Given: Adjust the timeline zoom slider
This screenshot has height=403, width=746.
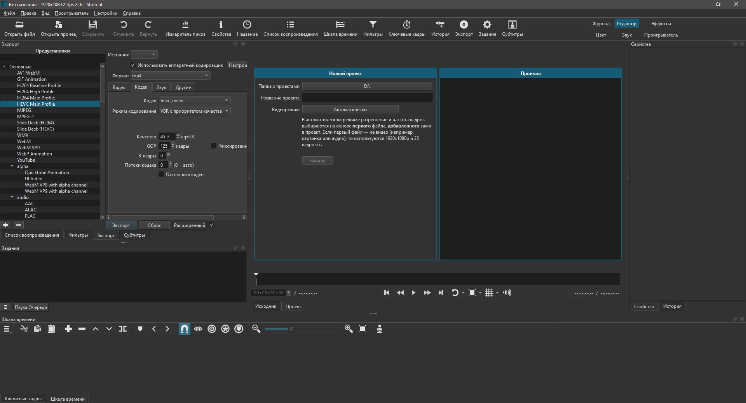Looking at the screenshot, I should pyautogui.click(x=290, y=329).
